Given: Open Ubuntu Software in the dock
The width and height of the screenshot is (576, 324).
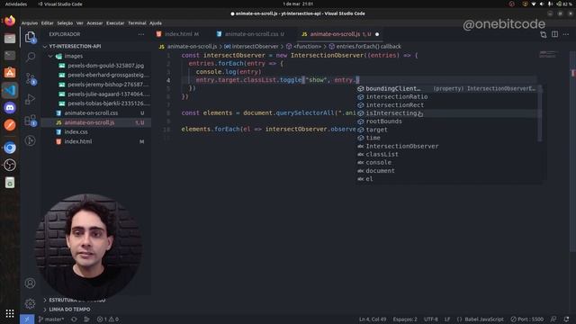Looking at the screenshot, I should (x=10, y=73).
